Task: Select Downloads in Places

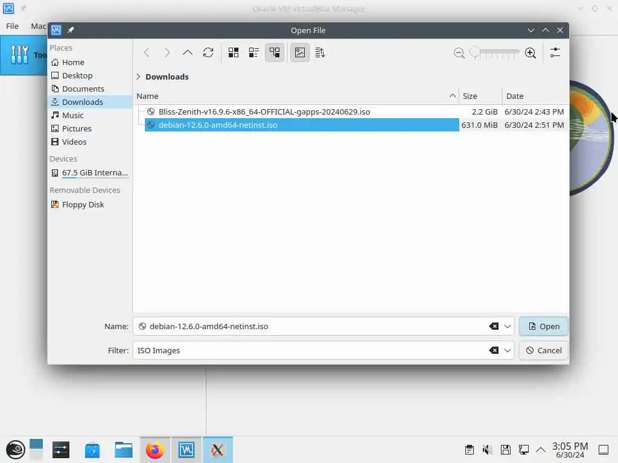Action: point(90,102)
